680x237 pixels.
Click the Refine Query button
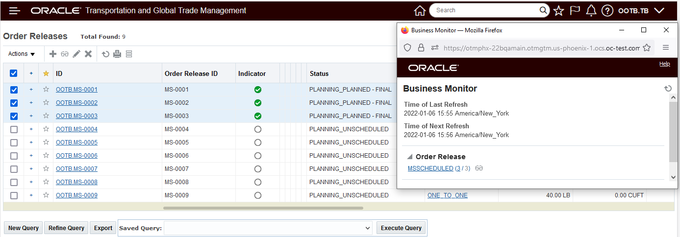tap(66, 228)
